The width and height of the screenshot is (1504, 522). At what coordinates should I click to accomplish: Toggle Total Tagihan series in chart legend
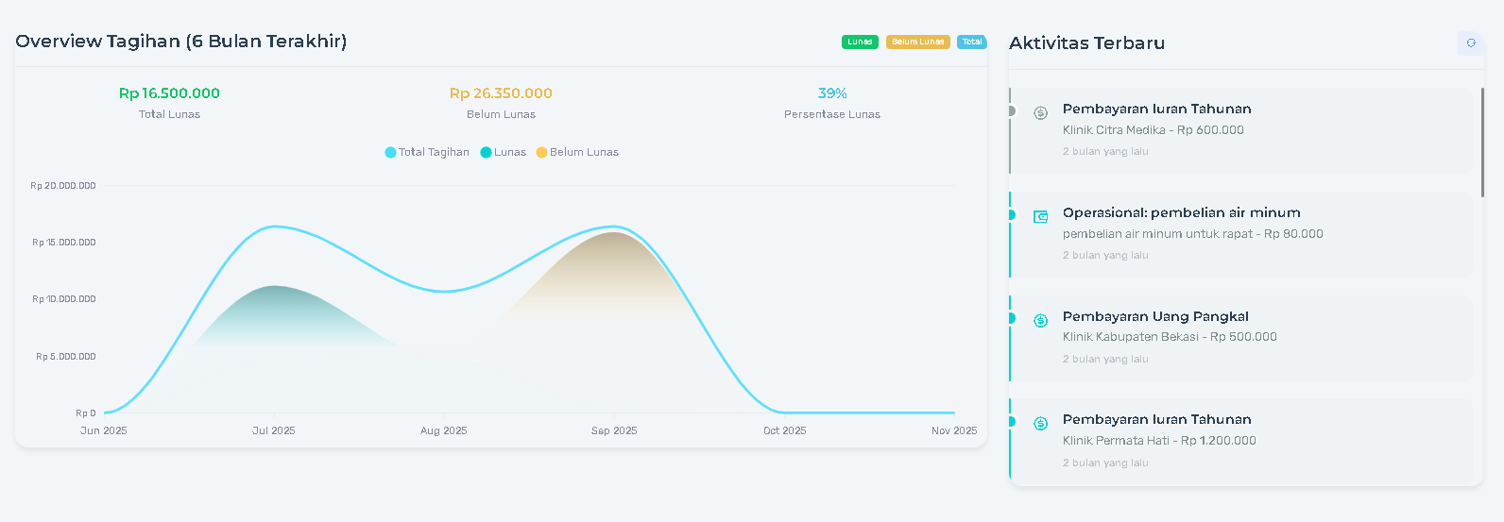click(427, 152)
